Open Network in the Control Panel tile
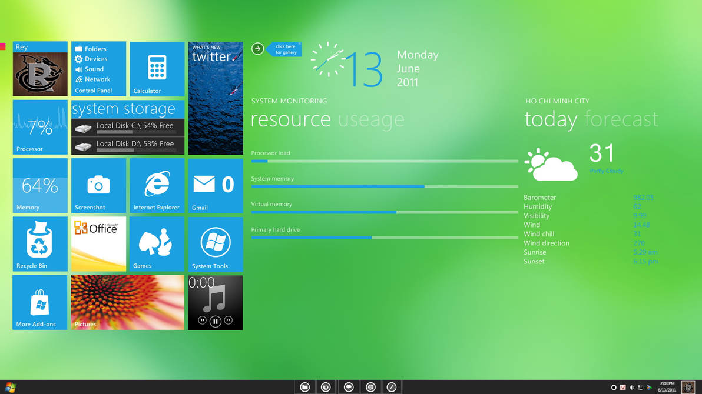 [92, 79]
